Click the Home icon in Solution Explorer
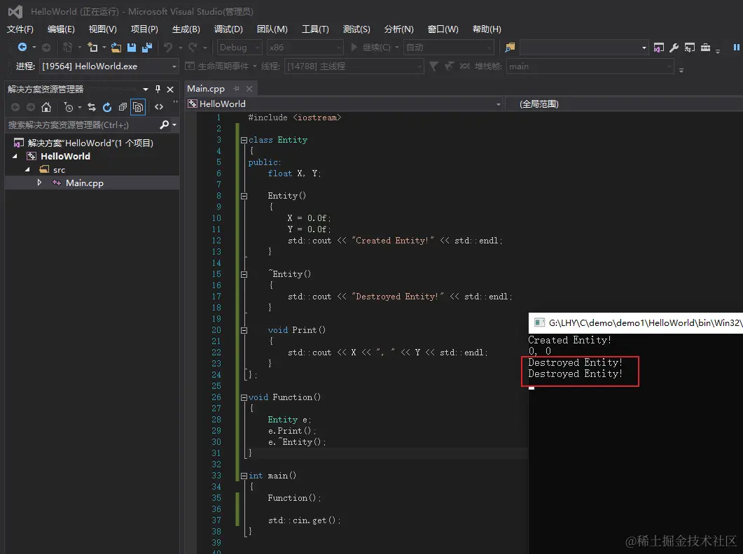Screen dimensions: 743x554 (46, 107)
